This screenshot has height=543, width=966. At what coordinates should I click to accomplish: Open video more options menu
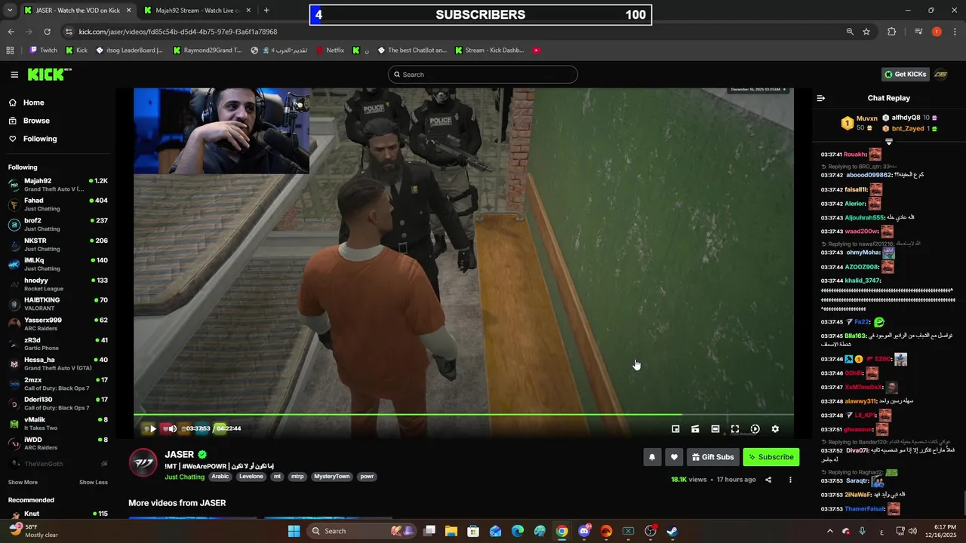pyautogui.click(x=790, y=480)
